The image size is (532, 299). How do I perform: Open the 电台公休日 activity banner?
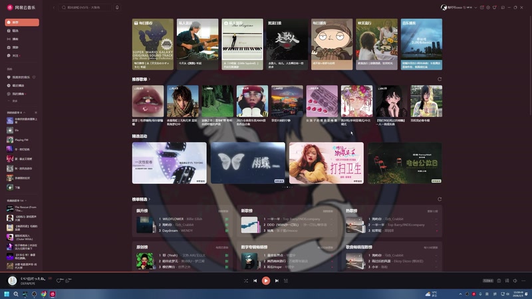point(405,163)
